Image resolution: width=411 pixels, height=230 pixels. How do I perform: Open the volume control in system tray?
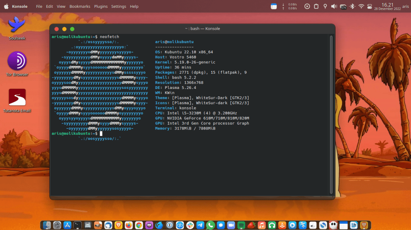click(334, 6)
